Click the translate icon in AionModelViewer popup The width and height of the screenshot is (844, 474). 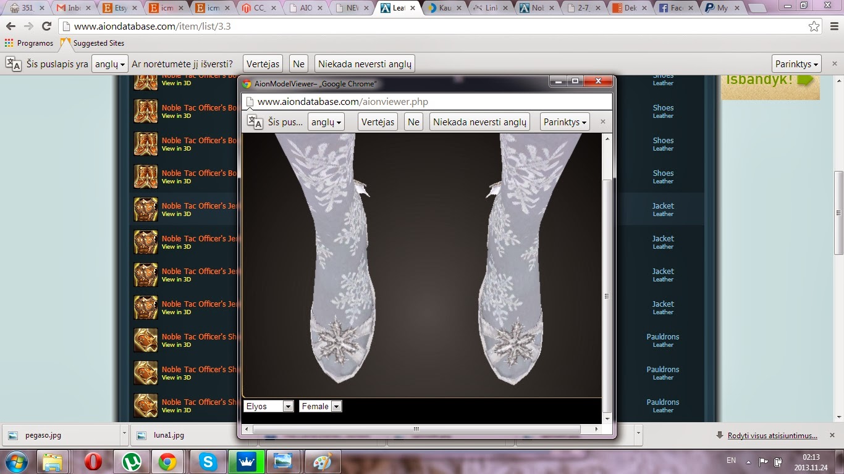click(x=255, y=122)
